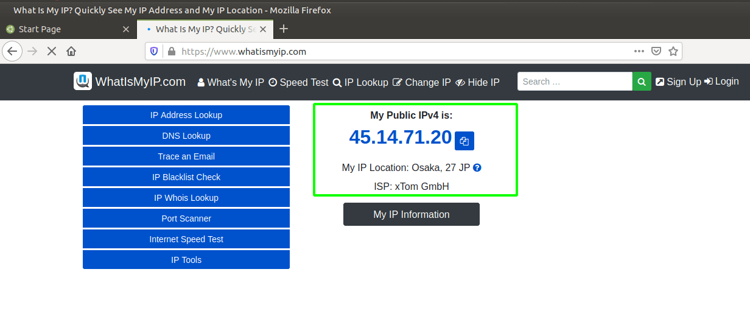Bookmark this page with the star icon
The height and width of the screenshot is (311, 750).
(673, 51)
